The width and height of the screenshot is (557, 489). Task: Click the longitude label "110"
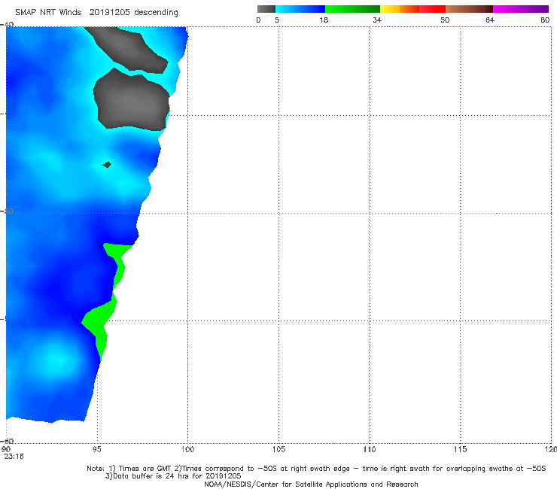[370, 449]
